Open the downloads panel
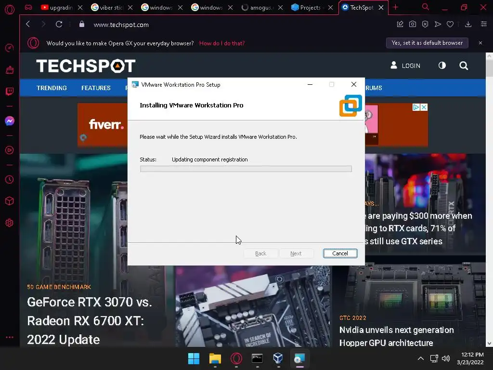The image size is (493, 370). [x=468, y=24]
